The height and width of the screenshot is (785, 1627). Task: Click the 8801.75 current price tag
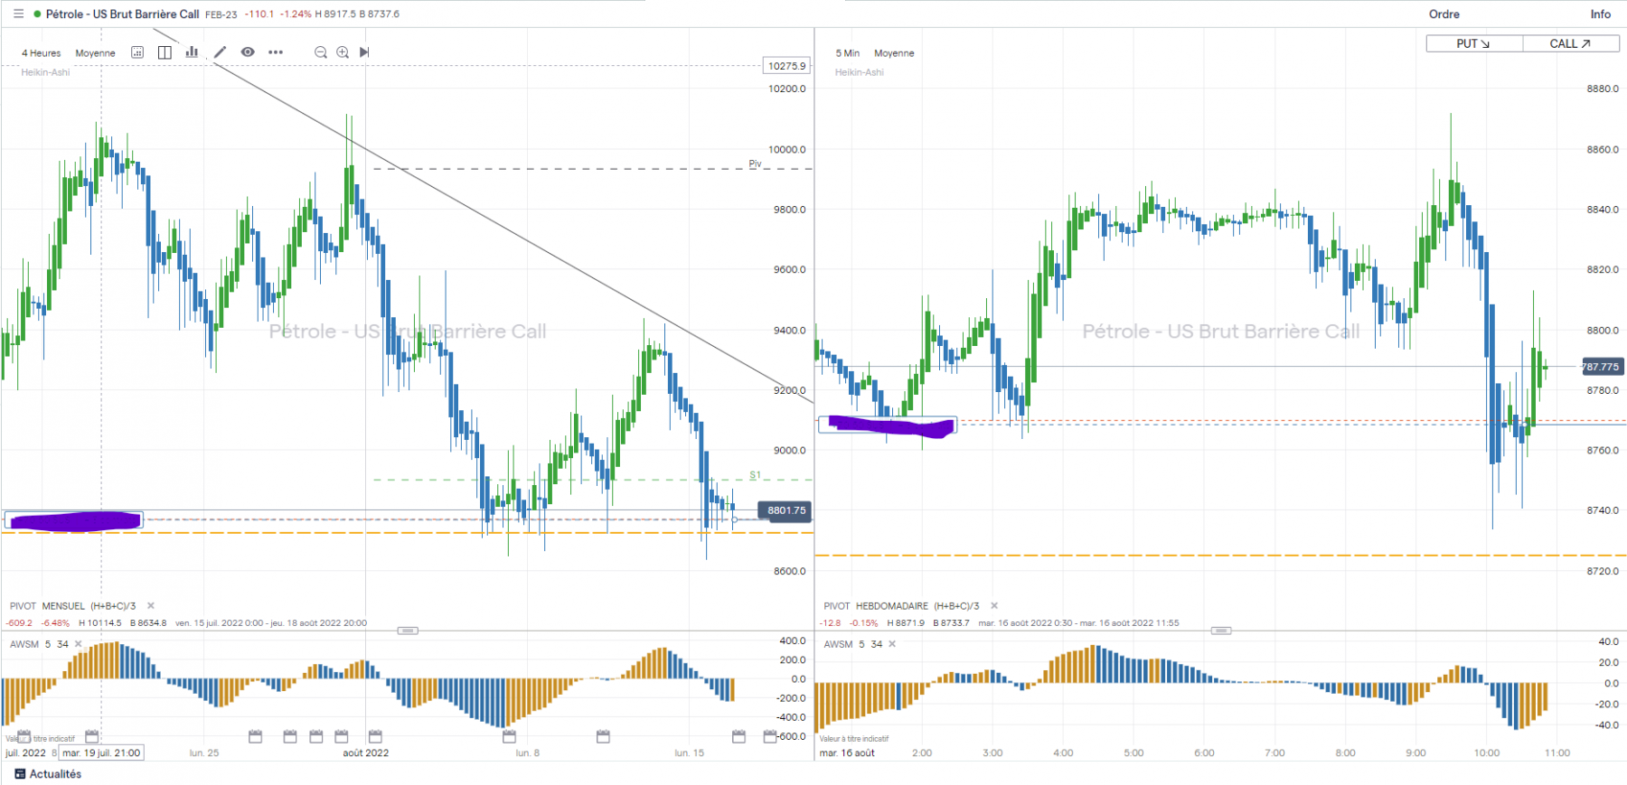pos(785,510)
